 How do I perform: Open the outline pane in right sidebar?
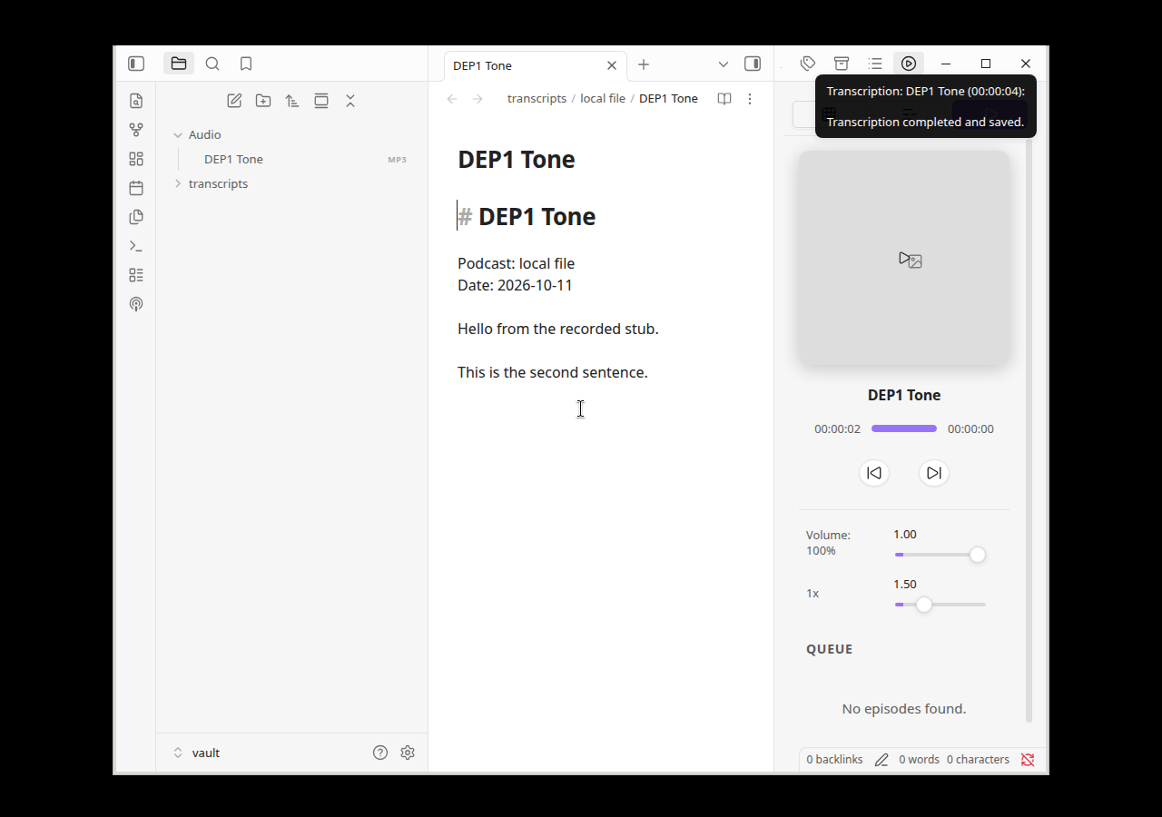coord(875,64)
